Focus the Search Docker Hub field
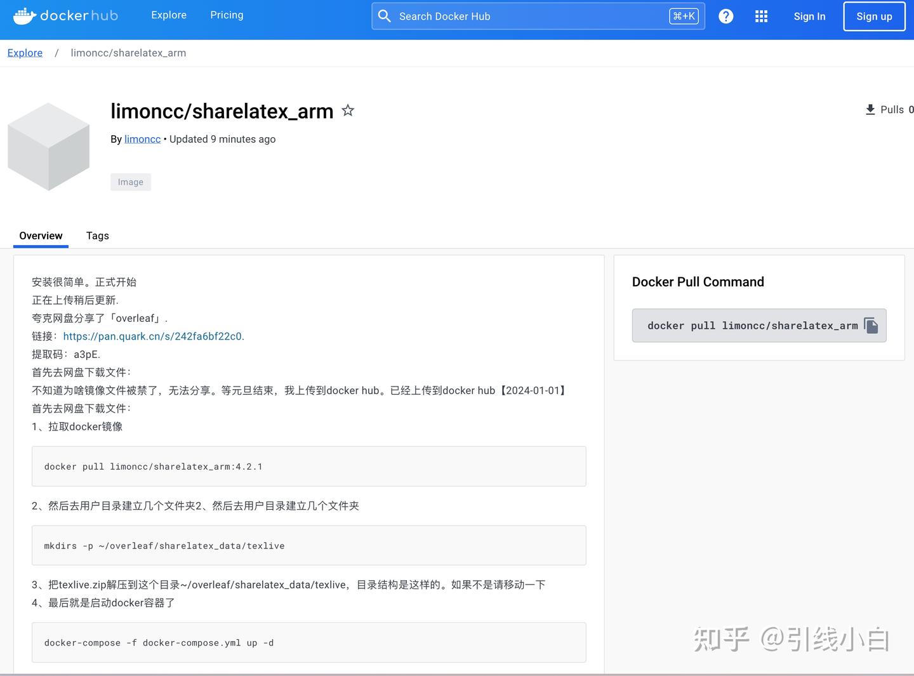 538,16
